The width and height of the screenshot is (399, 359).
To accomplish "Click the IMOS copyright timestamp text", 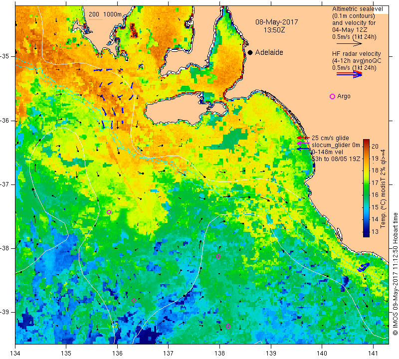I will tap(395, 274).
